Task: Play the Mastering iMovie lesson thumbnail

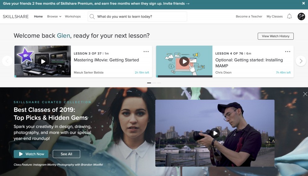Action: (x=43, y=61)
